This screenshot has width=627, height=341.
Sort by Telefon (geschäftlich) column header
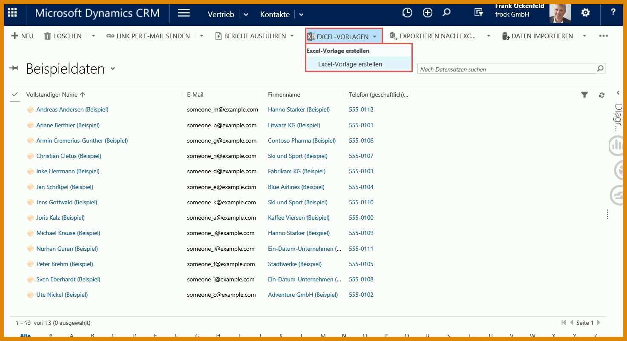(x=378, y=95)
